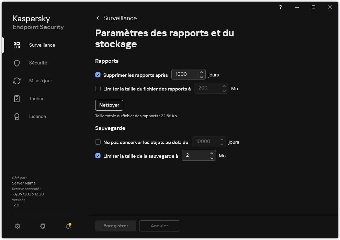The image size is (340, 240).
Task: Click the support icon next to the gear
Action: pos(43,226)
